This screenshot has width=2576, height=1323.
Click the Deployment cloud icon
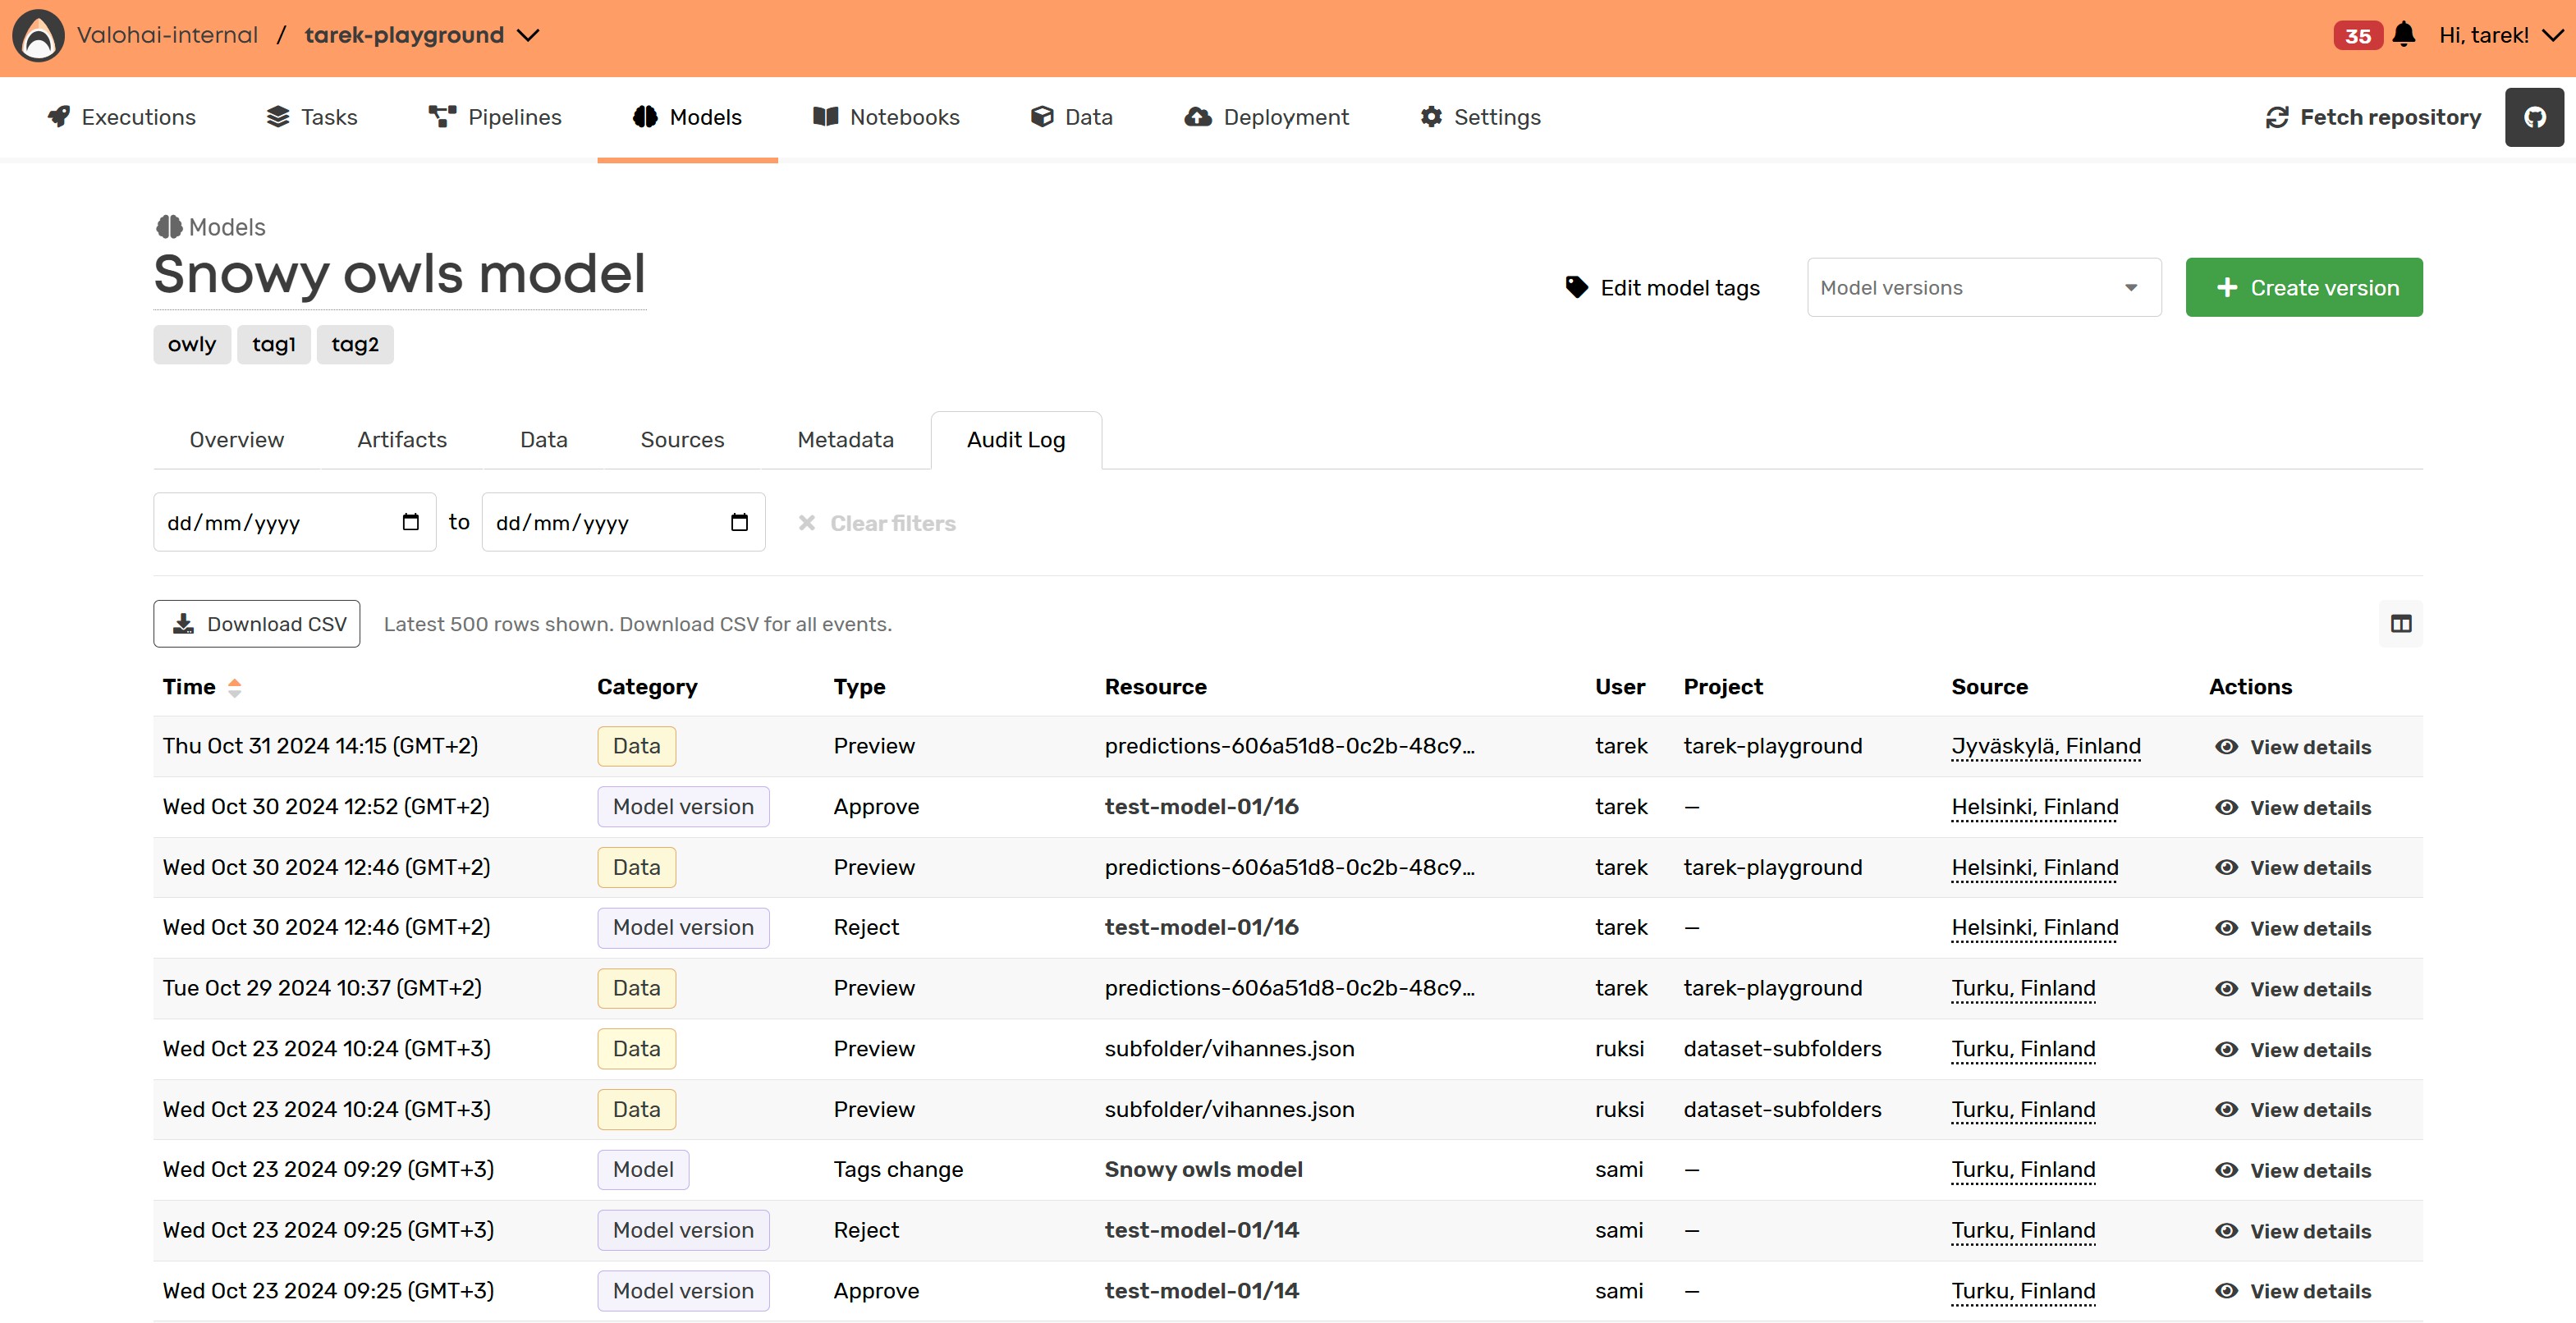[x=1196, y=117]
